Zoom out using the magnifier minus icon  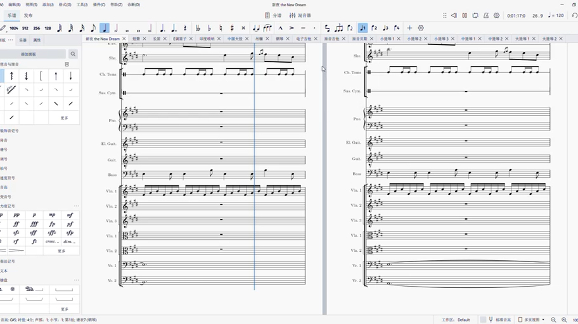pos(553,320)
